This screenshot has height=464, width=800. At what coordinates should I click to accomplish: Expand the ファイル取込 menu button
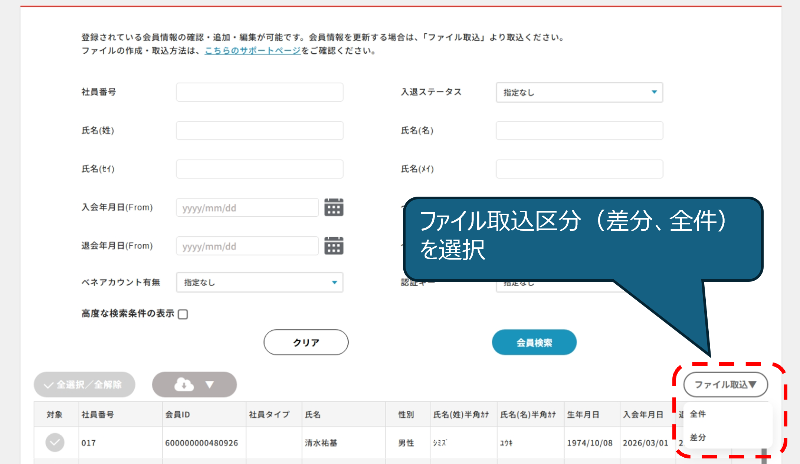point(725,385)
